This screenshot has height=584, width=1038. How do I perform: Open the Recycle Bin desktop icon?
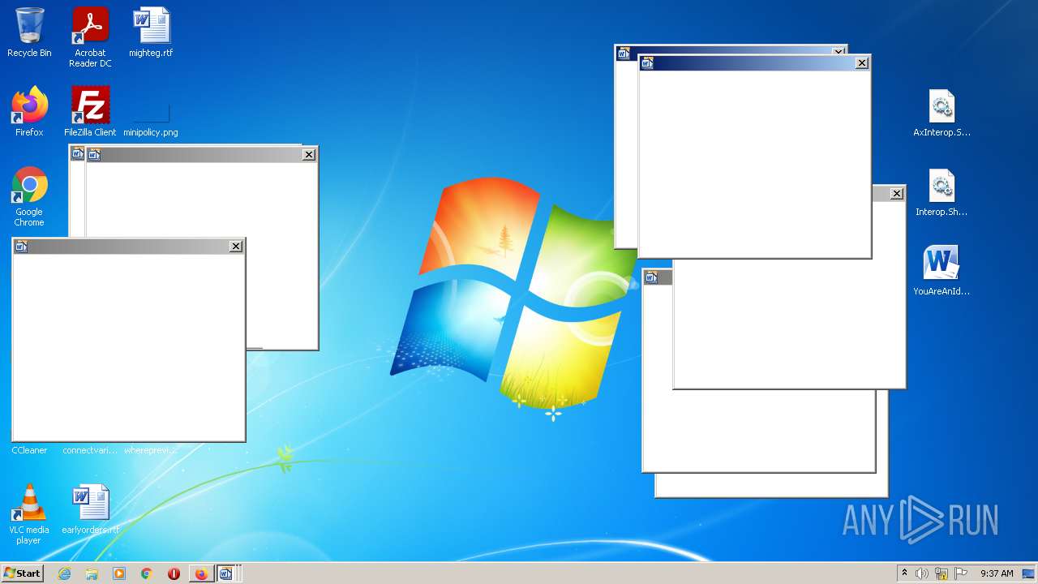coord(29,33)
